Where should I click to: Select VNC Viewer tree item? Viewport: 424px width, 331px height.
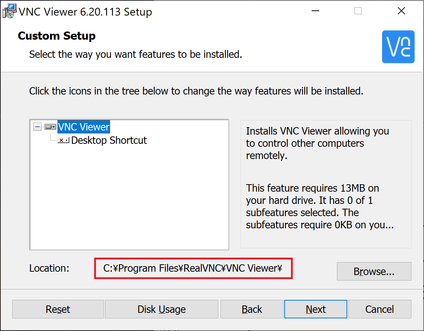(83, 127)
